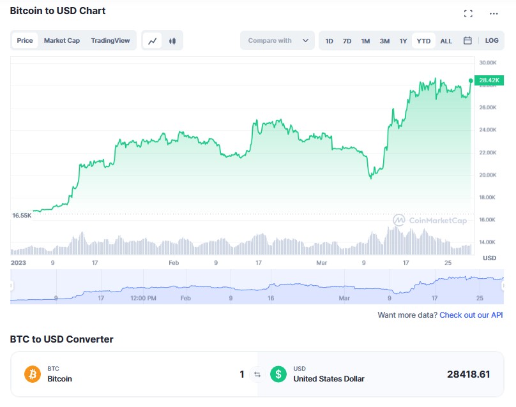Enter fullscreen chart mode

click(468, 13)
